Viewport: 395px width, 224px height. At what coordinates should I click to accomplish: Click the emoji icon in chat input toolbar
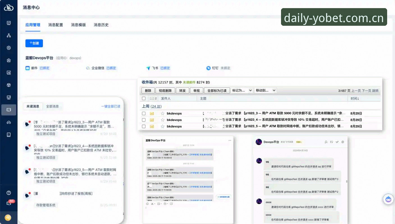click(147, 204)
